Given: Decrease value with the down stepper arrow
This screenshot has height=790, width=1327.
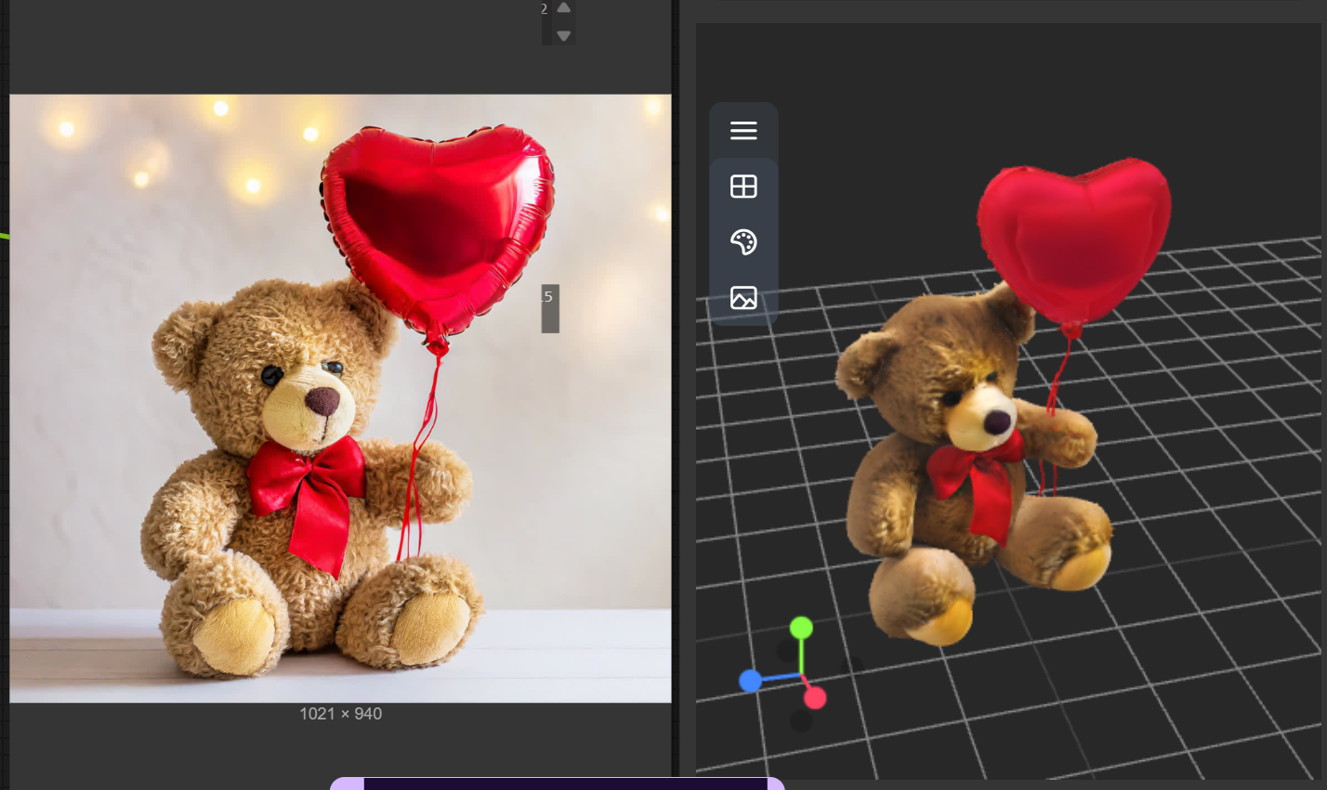Looking at the screenshot, I should 563,35.
